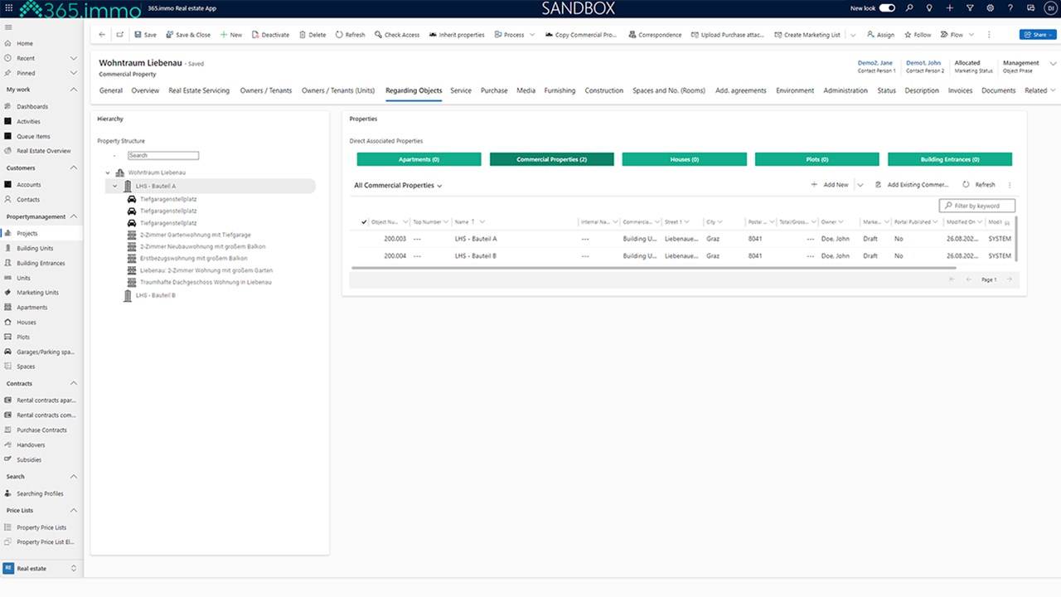Click Filter by keyword field
The height and width of the screenshot is (597, 1061).
click(x=976, y=206)
